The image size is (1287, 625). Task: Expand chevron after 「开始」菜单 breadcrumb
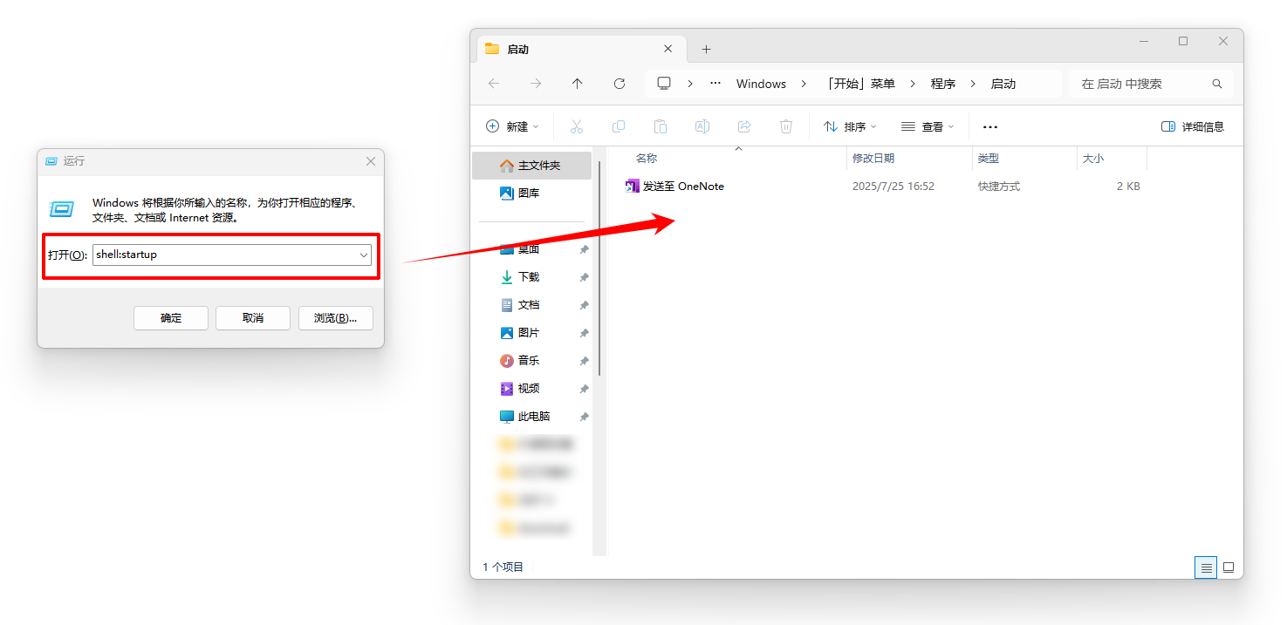(x=913, y=84)
